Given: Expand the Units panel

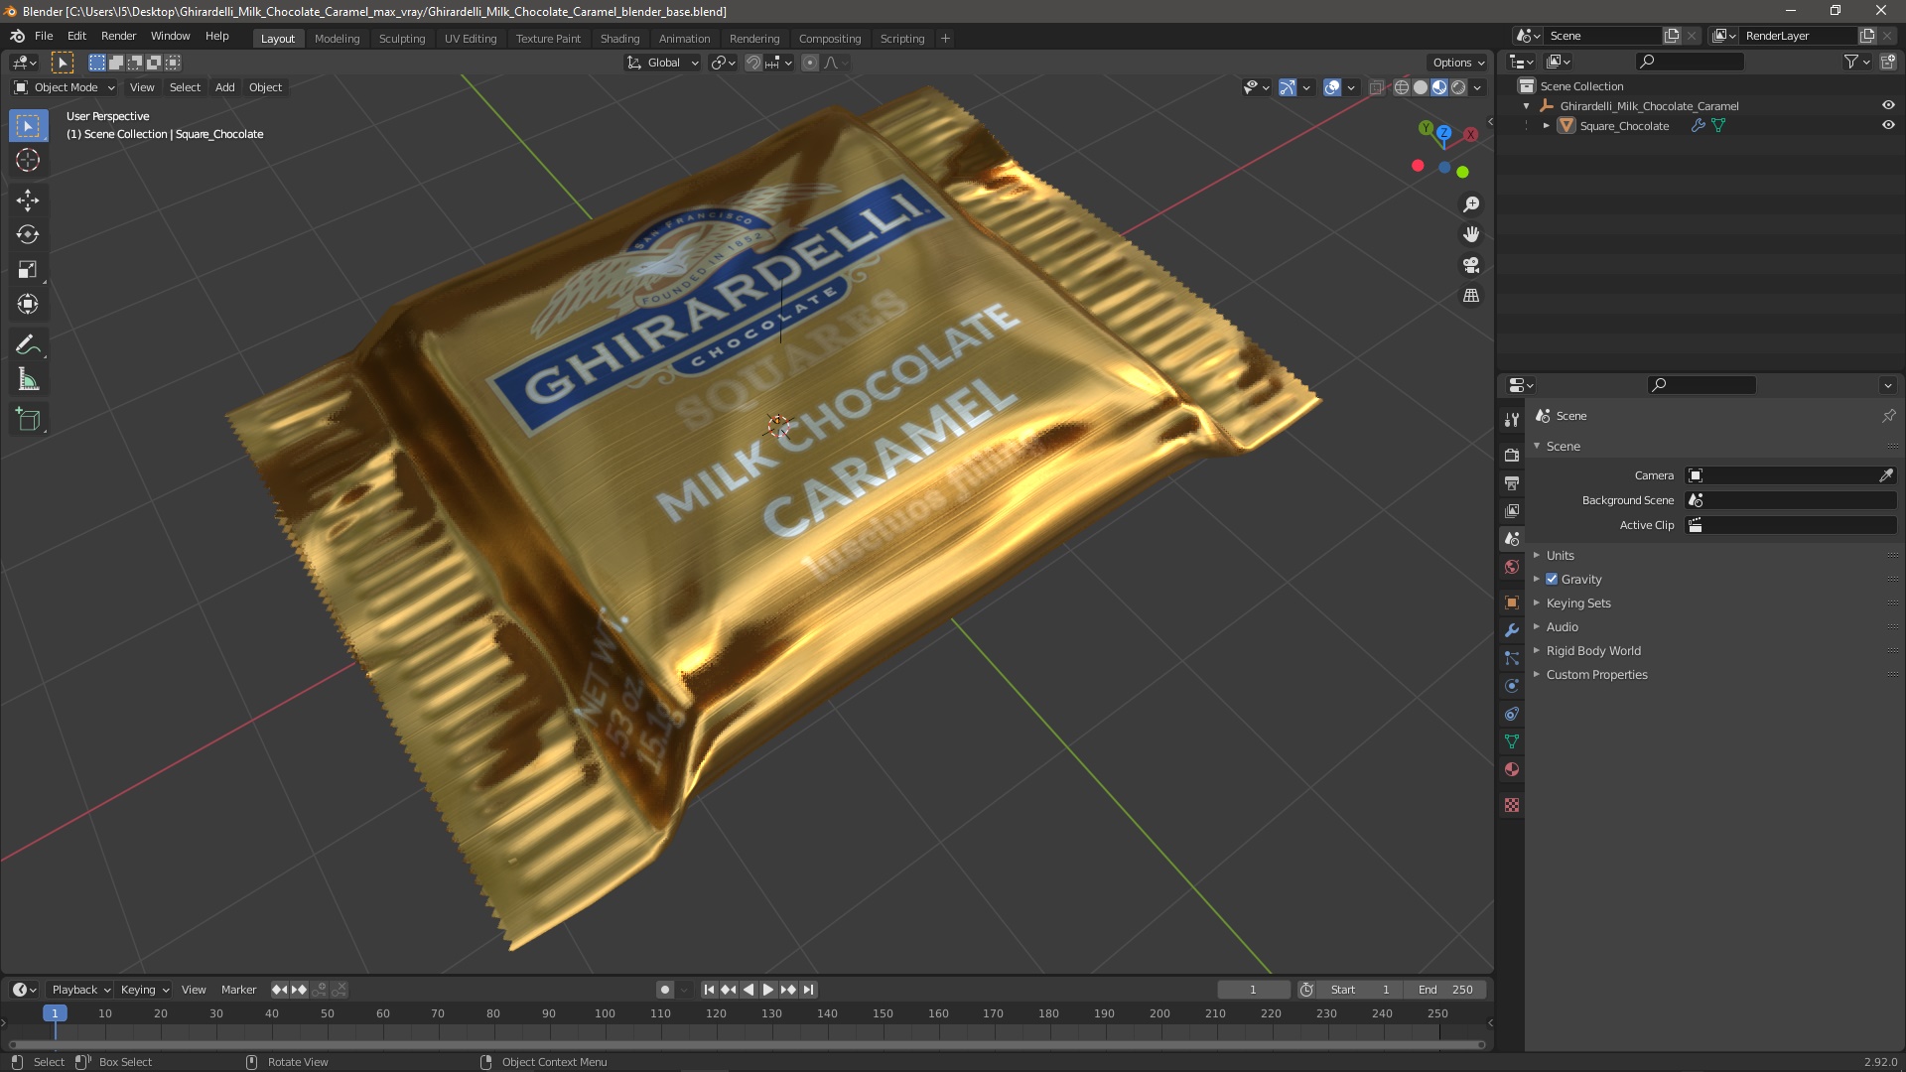Looking at the screenshot, I should click(x=1560, y=556).
